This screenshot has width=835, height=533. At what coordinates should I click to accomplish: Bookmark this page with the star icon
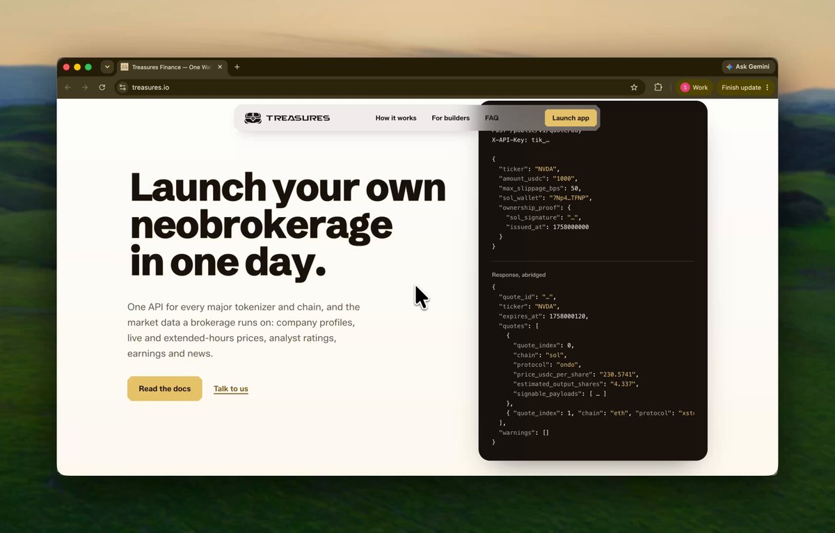pyautogui.click(x=634, y=88)
